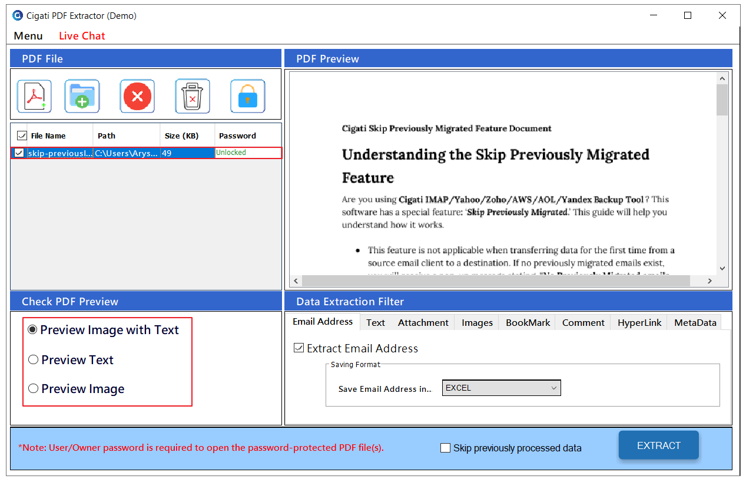Select the skip-previousl... file name cell
Screen dimensions: 746x482
[60, 153]
